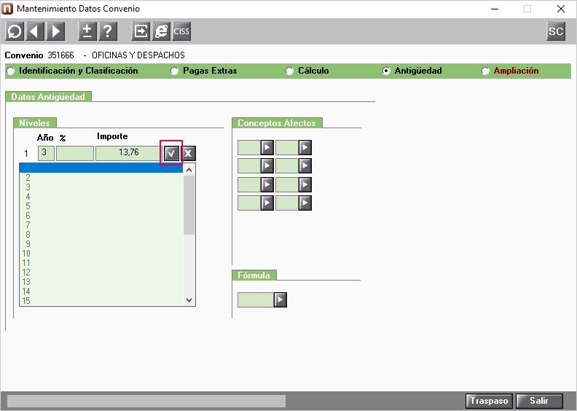Select the Ampliación radio option

click(485, 71)
